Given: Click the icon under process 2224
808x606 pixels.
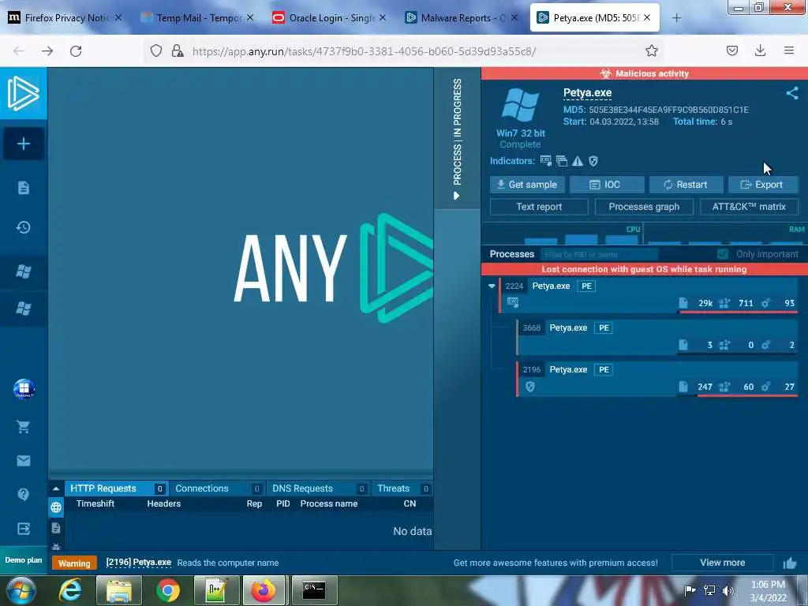Looking at the screenshot, I should [513, 302].
